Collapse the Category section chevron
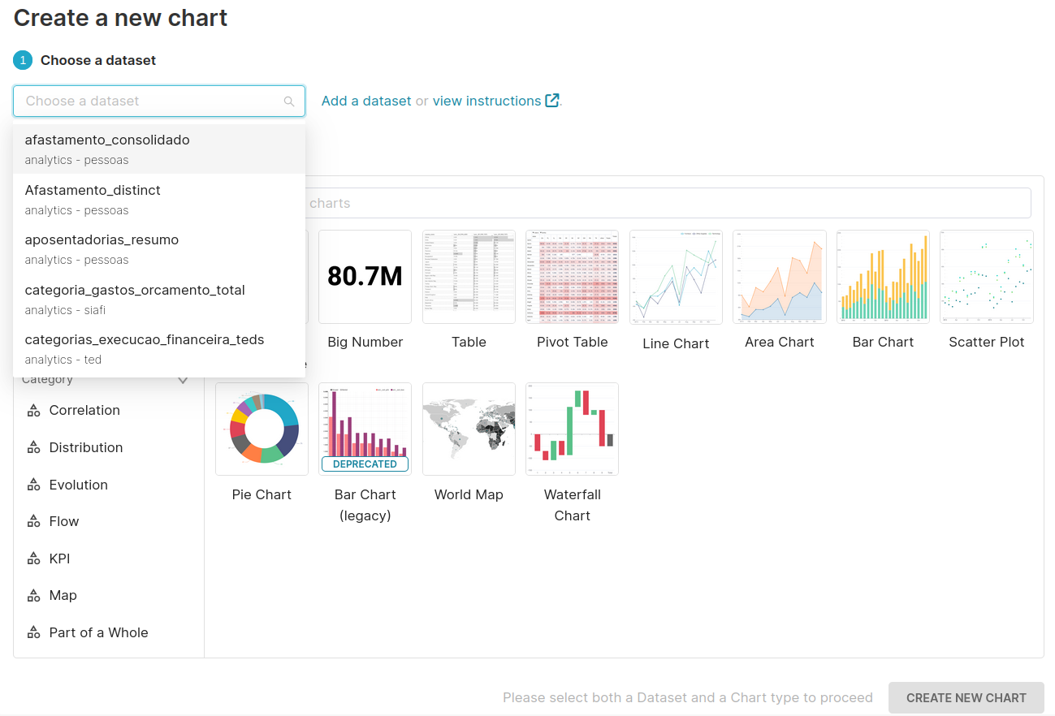Viewport: 1055px width, 716px height. click(x=183, y=380)
